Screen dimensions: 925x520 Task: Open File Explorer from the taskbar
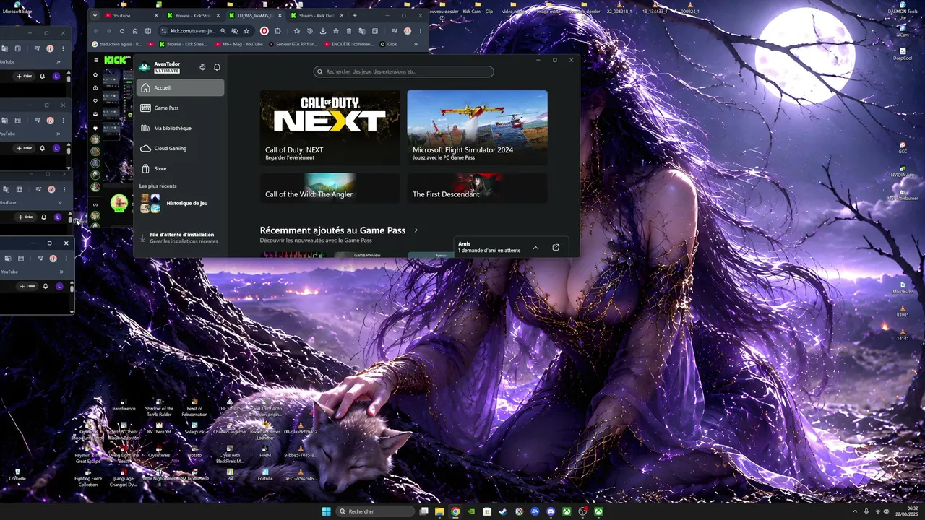pos(439,511)
